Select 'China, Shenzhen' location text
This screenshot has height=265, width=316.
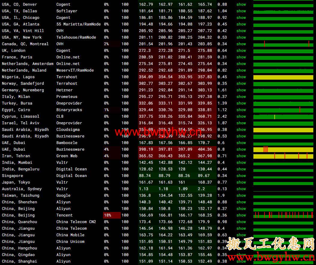tap(19, 202)
